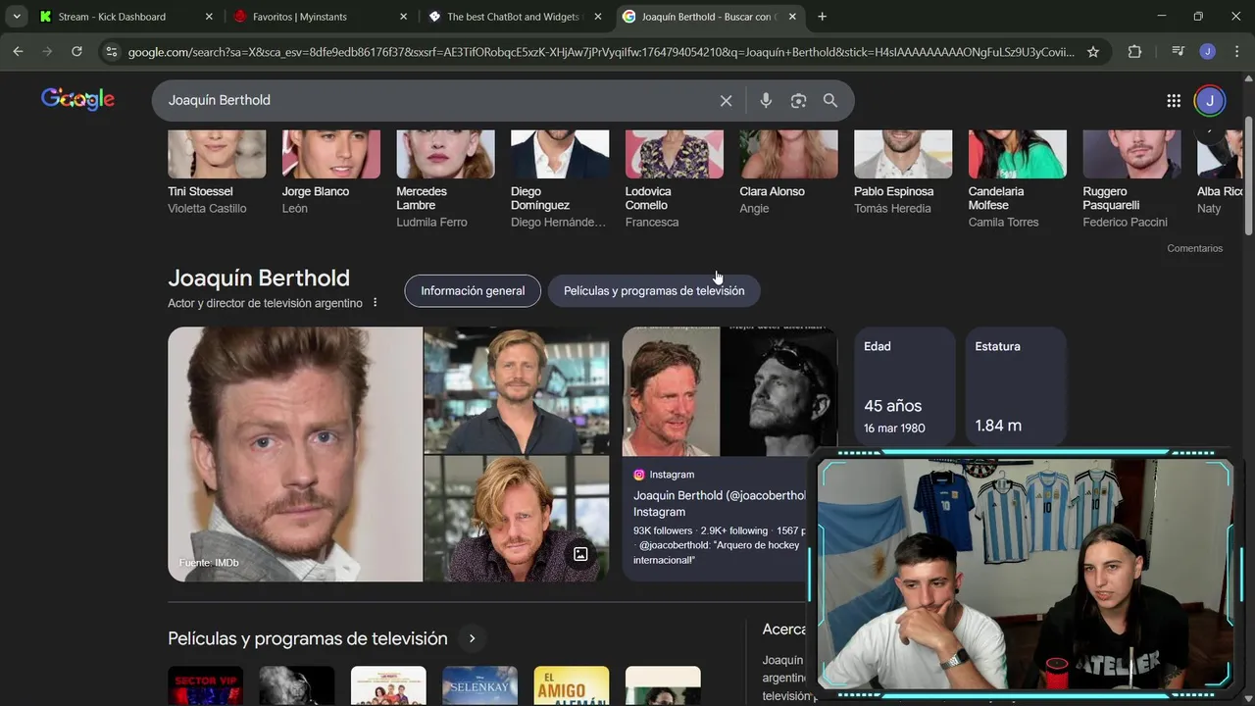The image size is (1255, 706).
Task: Open Ruggero Pasquarelli cast card
Action: [1131, 179]
